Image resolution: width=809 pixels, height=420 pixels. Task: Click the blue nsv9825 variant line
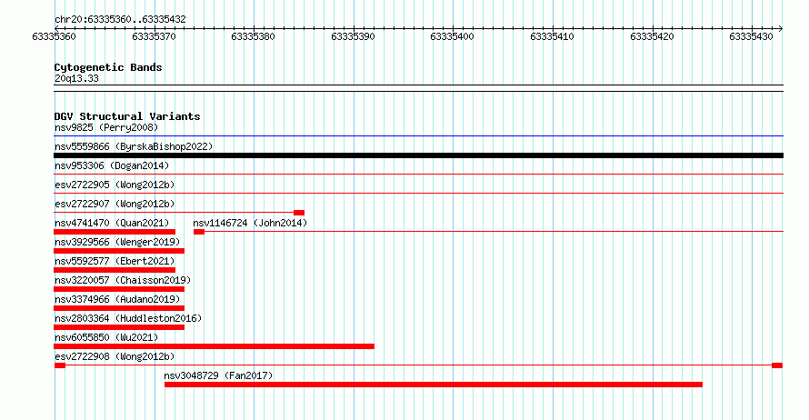point(418,136)
